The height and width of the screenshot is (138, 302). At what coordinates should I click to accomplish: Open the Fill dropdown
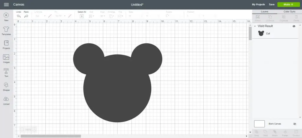(60, 16)
